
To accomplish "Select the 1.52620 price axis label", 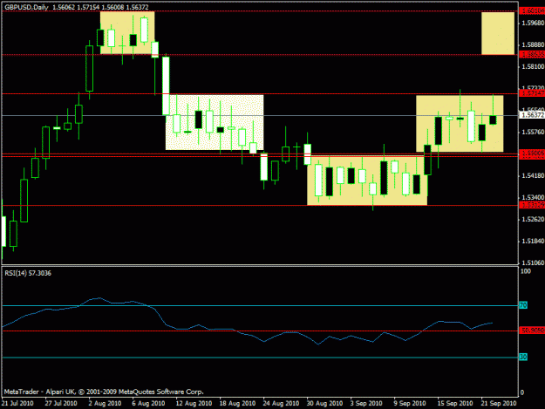I will [533, 219].
